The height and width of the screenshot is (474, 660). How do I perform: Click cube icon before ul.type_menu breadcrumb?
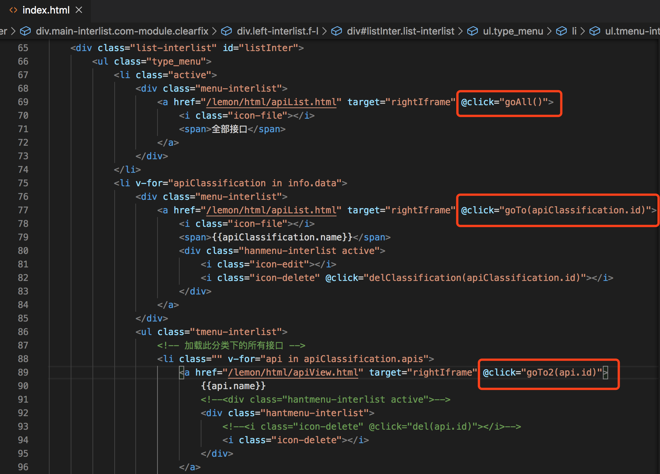coord(472,31)
